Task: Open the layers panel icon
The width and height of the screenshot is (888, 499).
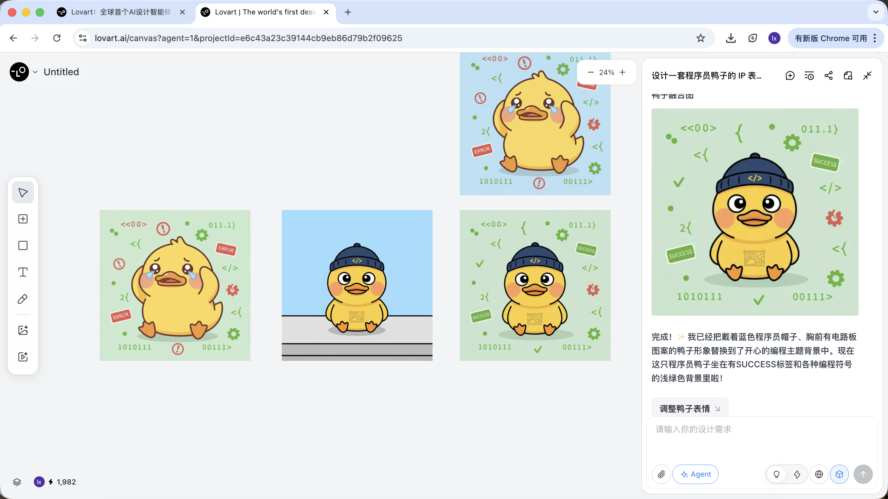Action: (x=17, y=482)
